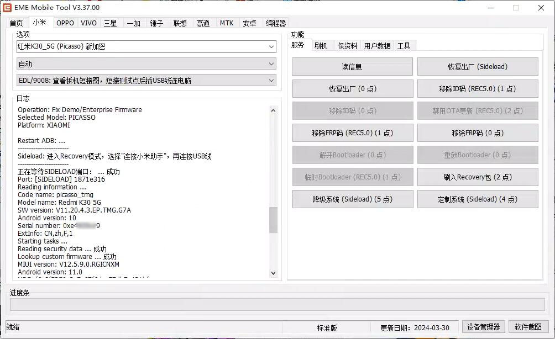Screen dimensions: 555x339
Task: Open the 联想 tab
Action: click(180, 23)
